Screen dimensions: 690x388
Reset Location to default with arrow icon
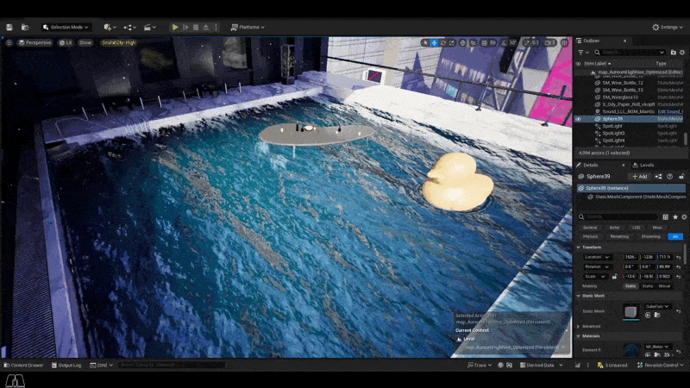point(679,257)
